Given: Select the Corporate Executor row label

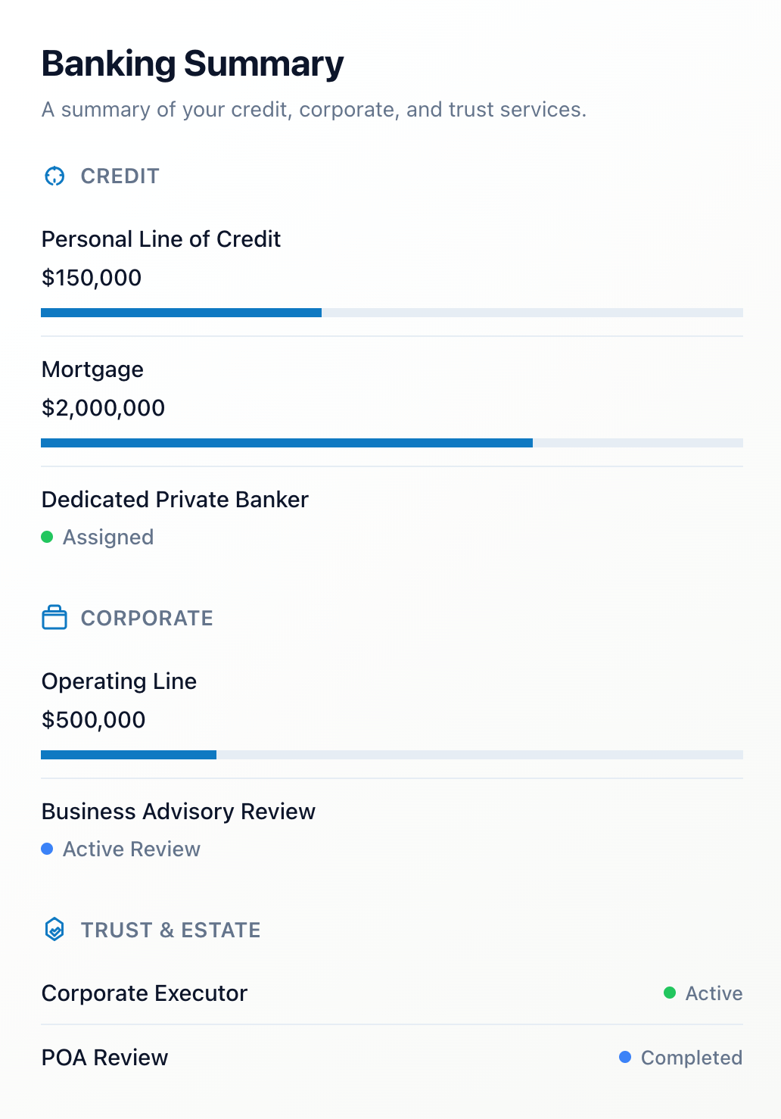Looking at the screenshot, I should (x=145, y=993).
